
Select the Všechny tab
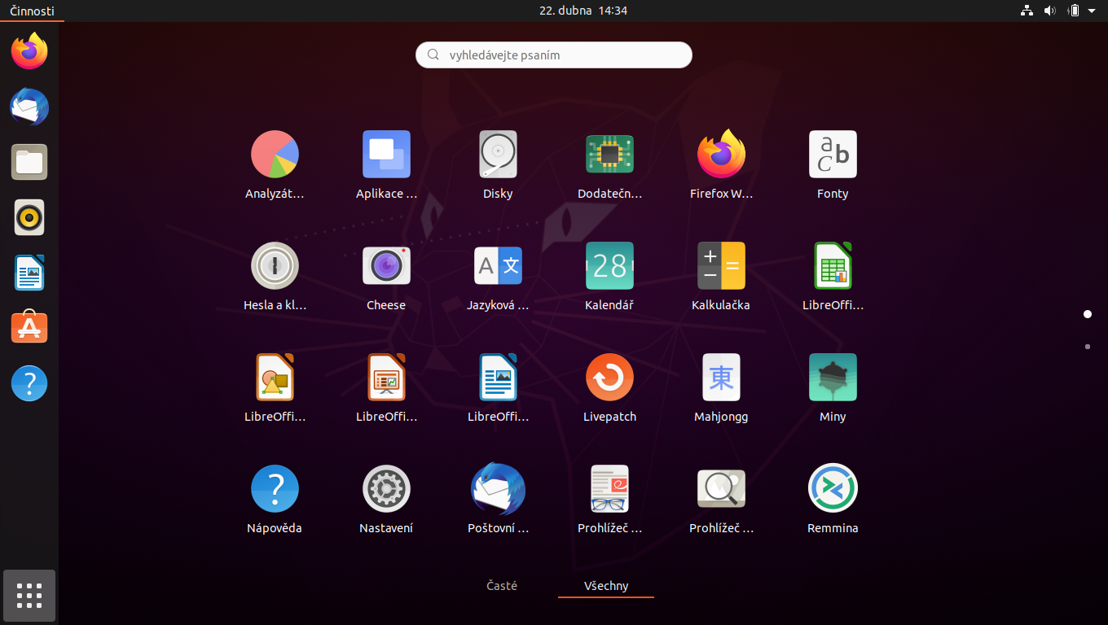tap(606, 586)
